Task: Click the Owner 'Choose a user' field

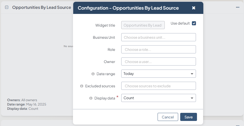Action: coord(158,61)
